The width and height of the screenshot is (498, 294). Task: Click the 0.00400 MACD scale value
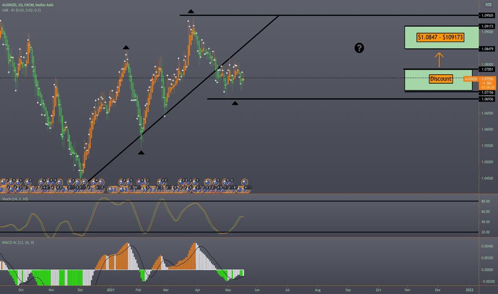(487, 246)
